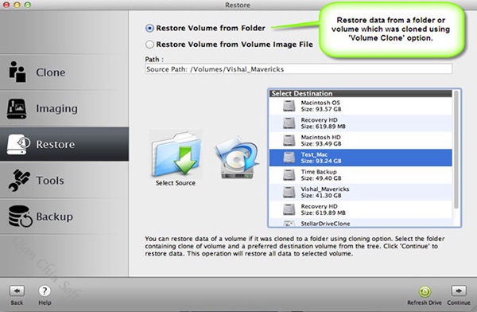Screen dimensions: 477x312
Task: Choose Macintosh OS as destination
Action: [x=360, y=106]
